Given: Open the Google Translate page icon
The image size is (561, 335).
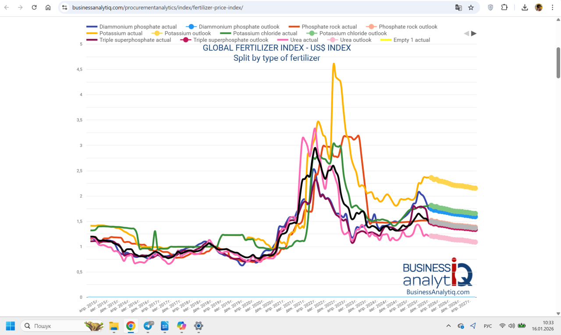Looking at the screenshot, I should 458,7.
